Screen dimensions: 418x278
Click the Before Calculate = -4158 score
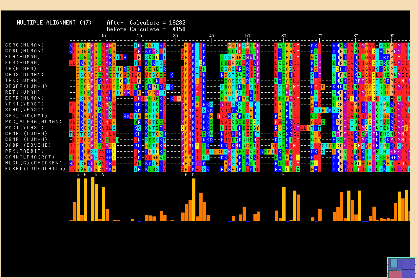click(146, 29)
